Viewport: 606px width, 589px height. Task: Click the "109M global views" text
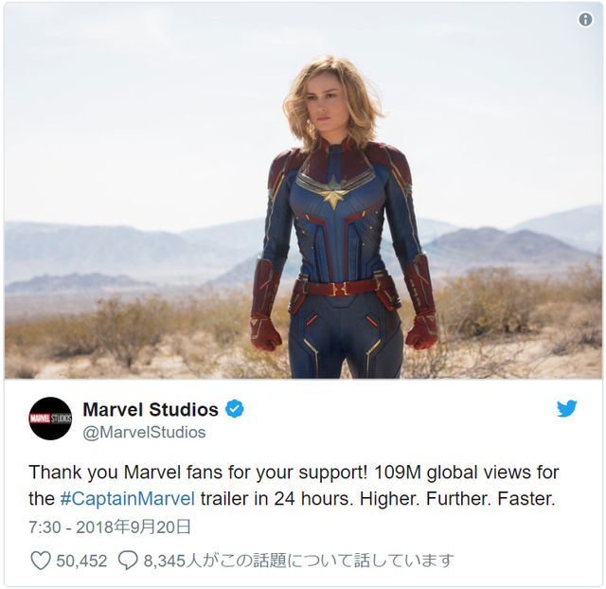pyautogui.click(x=453, y=473)
